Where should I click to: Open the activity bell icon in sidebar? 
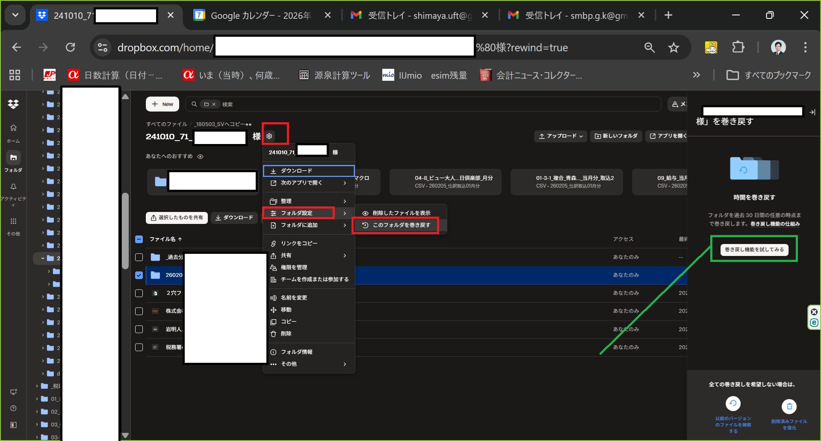(13, 187)
